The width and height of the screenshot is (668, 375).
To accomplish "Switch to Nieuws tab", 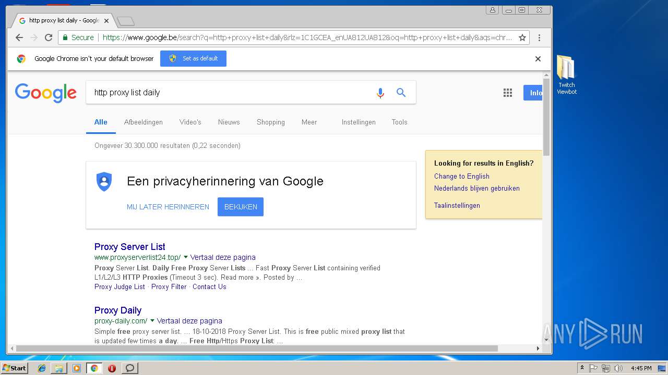I will click(x=229, y=122).
